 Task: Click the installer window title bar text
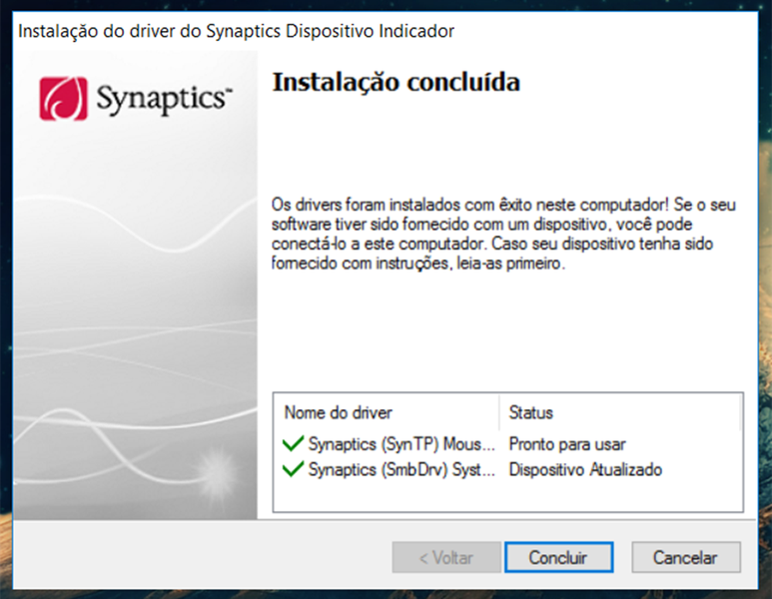(x=237, y=31)
